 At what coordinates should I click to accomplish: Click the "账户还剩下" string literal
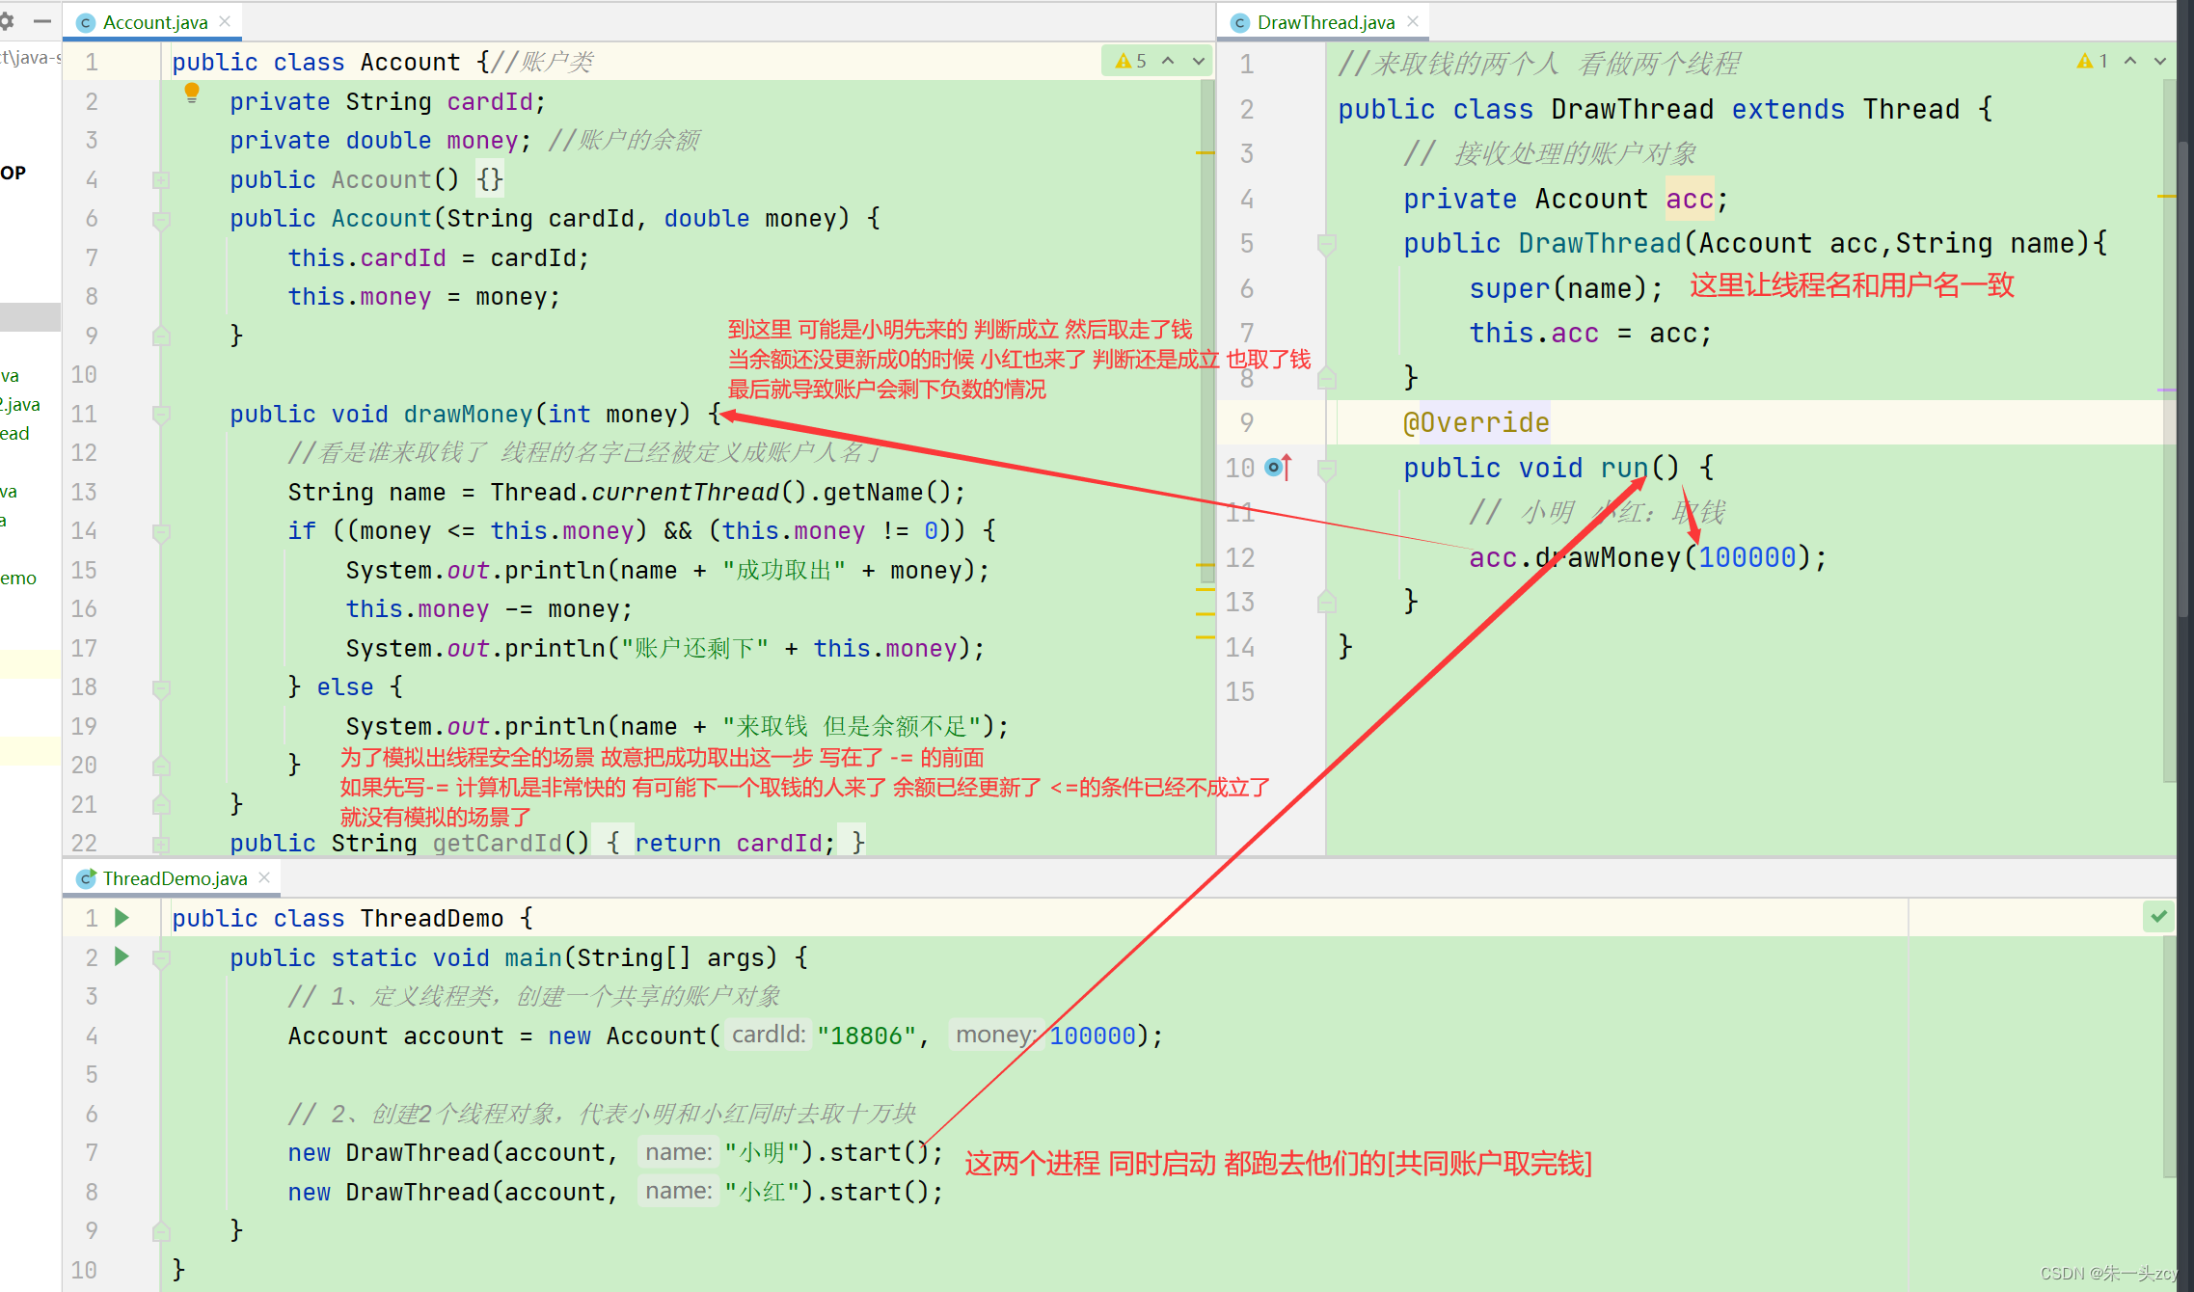694,649
